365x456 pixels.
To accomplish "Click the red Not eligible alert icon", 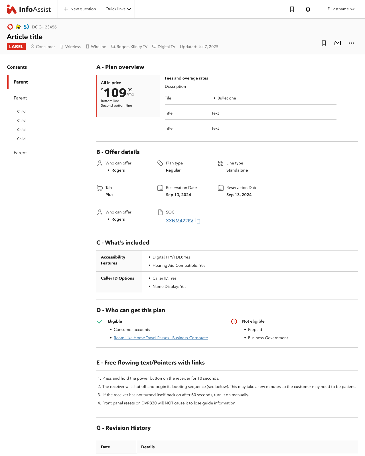I will [234, 321].
